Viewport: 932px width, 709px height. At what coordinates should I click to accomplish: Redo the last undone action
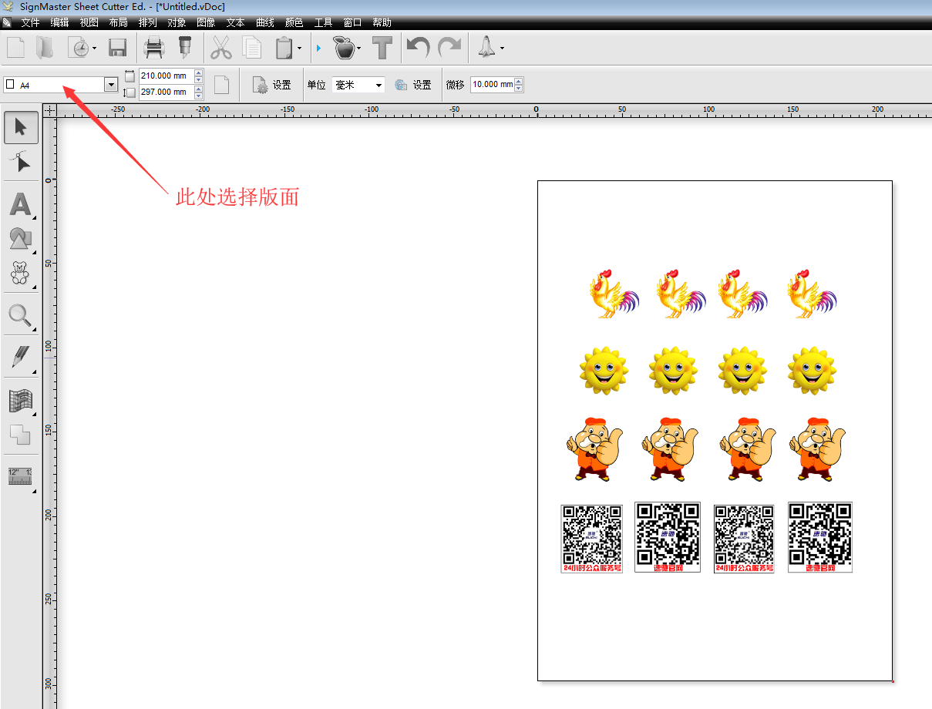point(449,48)
